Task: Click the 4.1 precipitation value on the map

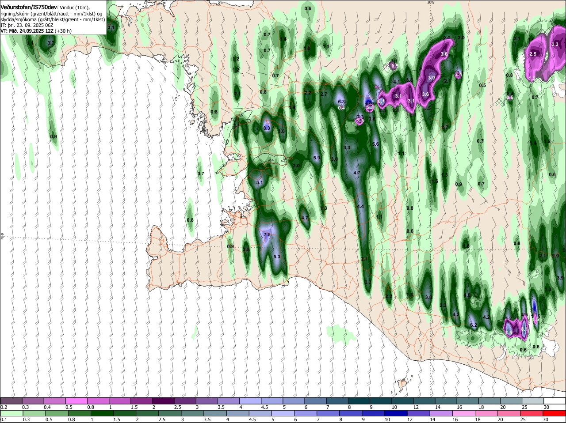Action: pos(397,82)
